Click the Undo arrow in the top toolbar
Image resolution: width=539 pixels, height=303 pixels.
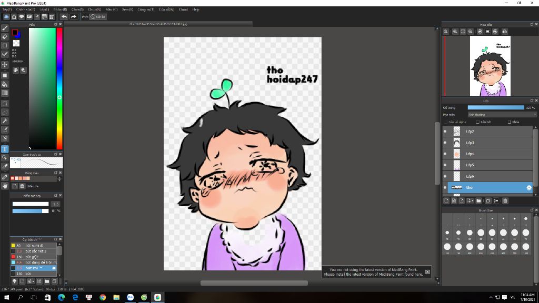point(64,16)
